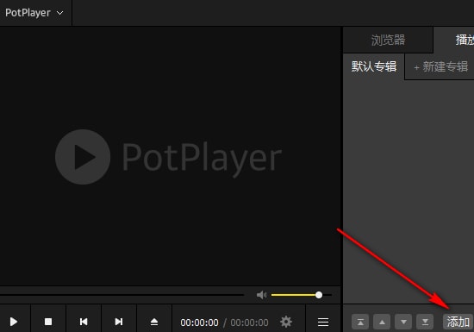Click the total duration time display
Viewport: 474px width, 332px height.
tap(249, 323)
